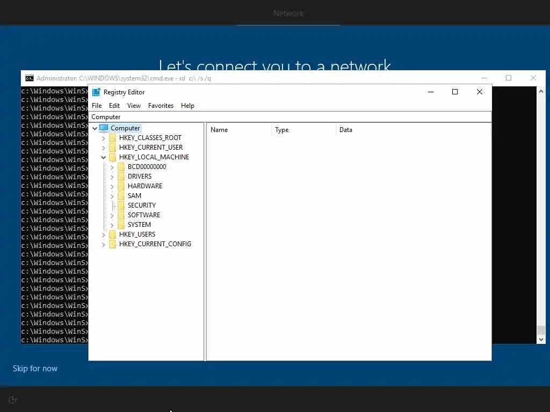Select the HKEY_CURRENT_CONFIG label
Image resolution: width=550 pixels, height=412 pixels.
coord(155,244)
